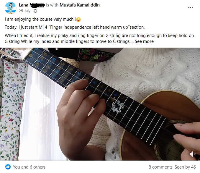200x173 pixels.
Task: Open Mustafa Kamaliddin's tagged profile
Action: pos(80,5)
